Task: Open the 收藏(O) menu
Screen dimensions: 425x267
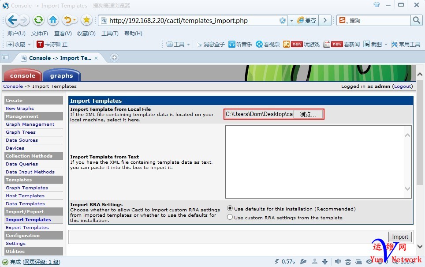Action: click(86, 34)
